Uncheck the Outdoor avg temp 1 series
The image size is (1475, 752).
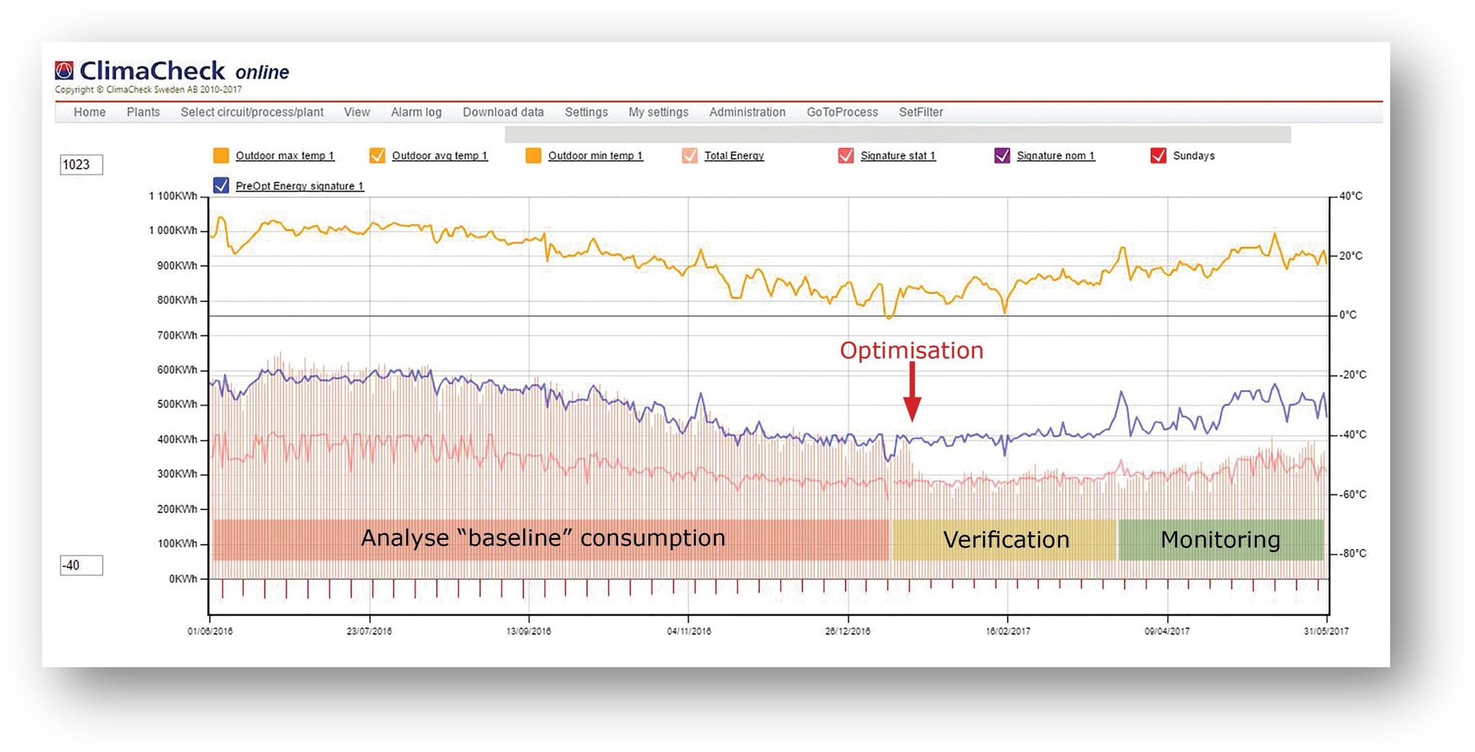(379, 155)
